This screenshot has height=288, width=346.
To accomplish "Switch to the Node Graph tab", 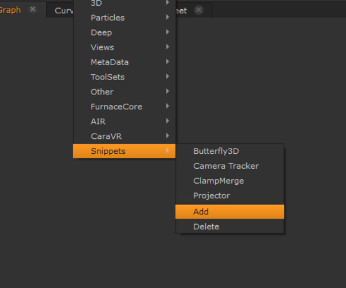I will [10, 10].
